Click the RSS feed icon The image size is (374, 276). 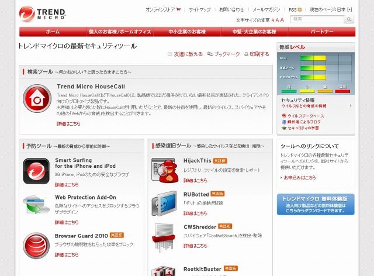[x=300, y=10]
